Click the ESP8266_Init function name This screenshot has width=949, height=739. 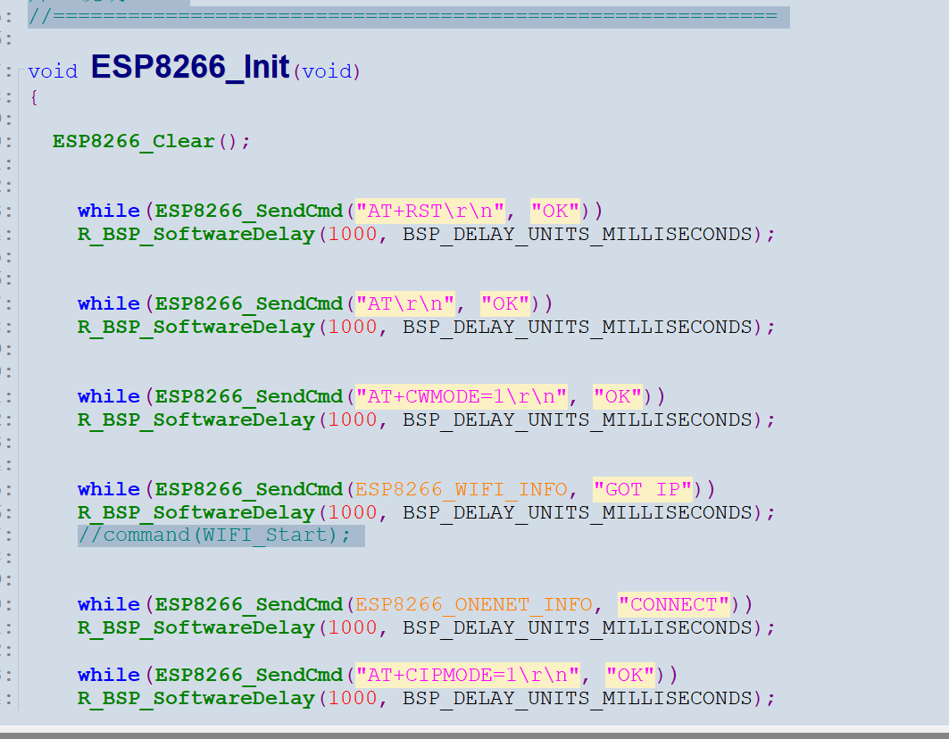[190, 68]
